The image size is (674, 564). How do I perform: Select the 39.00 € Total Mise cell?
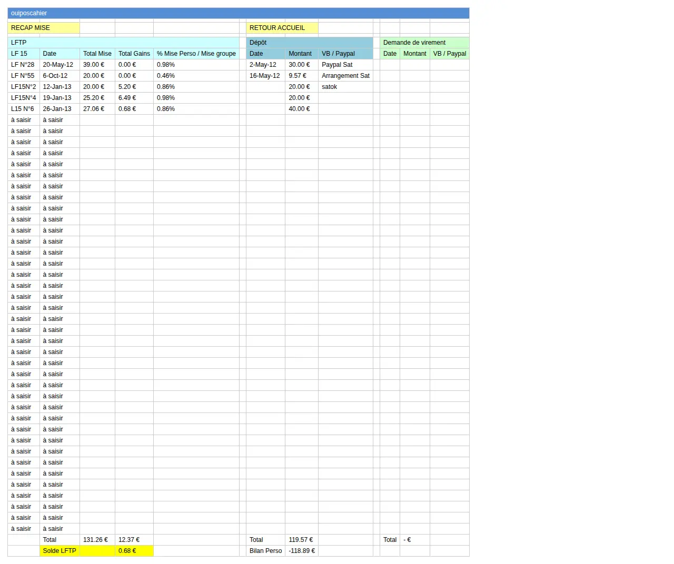coord(97,65)
